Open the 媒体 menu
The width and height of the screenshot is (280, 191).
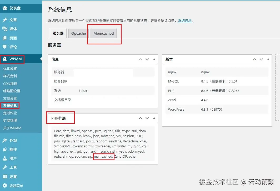point(21,29)
